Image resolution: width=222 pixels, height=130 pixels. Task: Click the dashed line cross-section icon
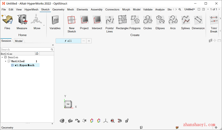pyautogui.click(x=85, y=121)
